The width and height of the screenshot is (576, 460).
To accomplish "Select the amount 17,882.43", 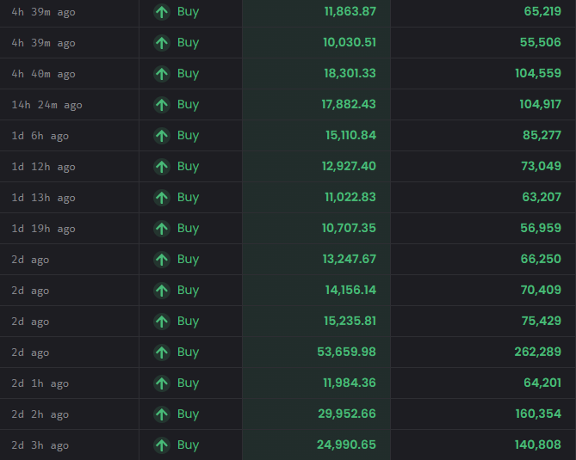I will [349, 105].
